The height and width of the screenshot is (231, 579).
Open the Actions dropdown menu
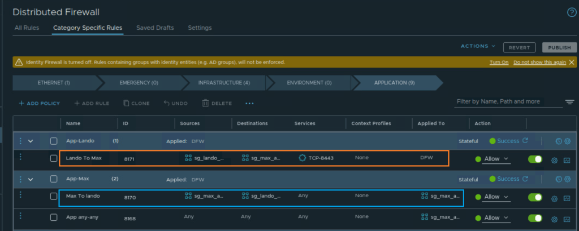(478, 46)
